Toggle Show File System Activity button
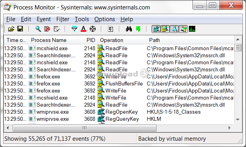The image size is (246, 147). coord(165,29)
